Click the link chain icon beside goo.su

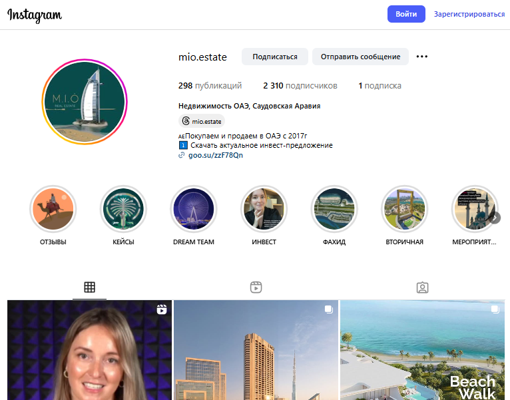point(182,155)
